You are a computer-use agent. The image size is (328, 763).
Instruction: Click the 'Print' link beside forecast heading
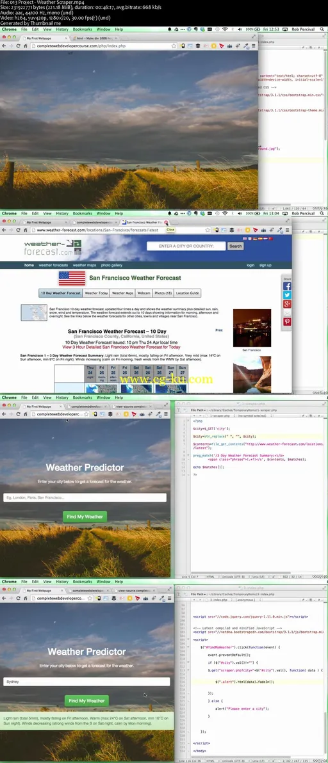(219, 330)
